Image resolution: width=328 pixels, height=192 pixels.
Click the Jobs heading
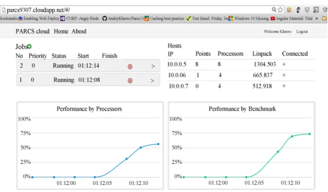pos(22,46)
